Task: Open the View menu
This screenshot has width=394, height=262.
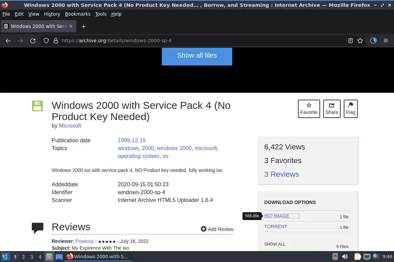Action: click(x=34, y=14)
